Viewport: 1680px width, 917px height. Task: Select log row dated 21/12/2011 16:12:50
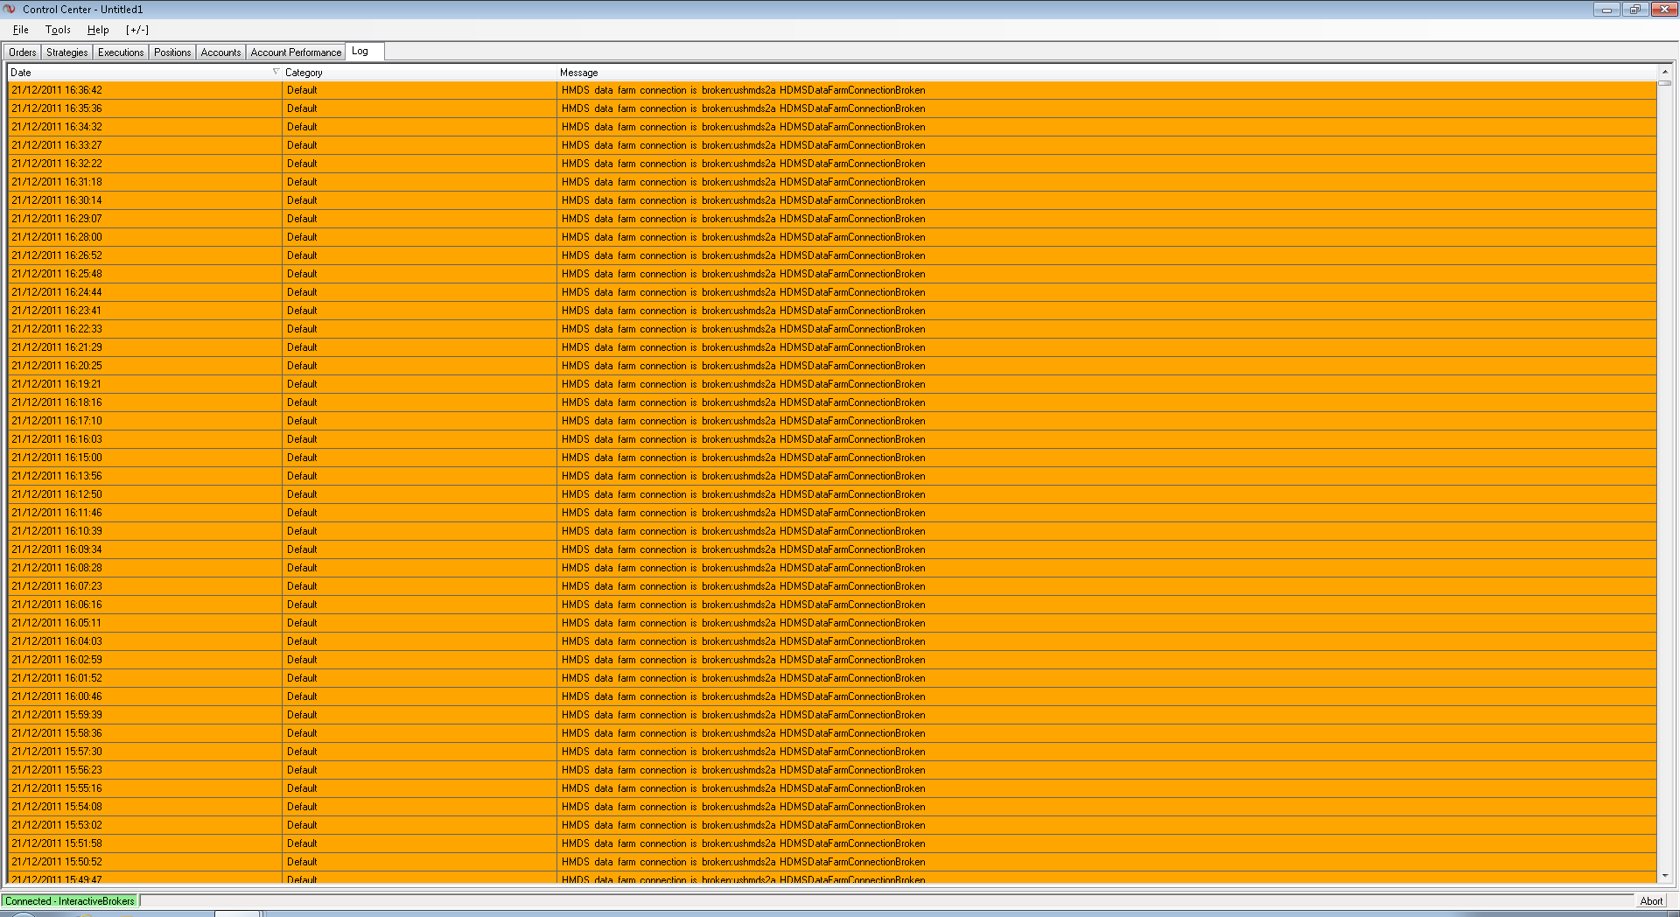(x=832, y=494)
